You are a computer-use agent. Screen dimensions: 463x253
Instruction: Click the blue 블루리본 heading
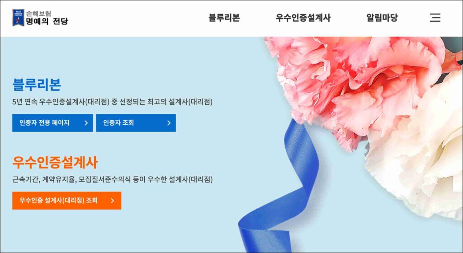click(x=37, y=84)
